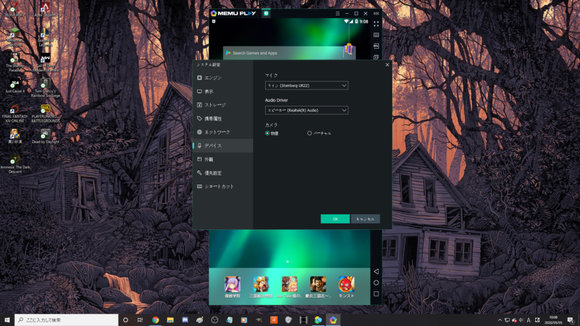Select the Just Cause 4 desktop icon
The width and height of the screenshot is (580, 326).
(x=15, y=86)
